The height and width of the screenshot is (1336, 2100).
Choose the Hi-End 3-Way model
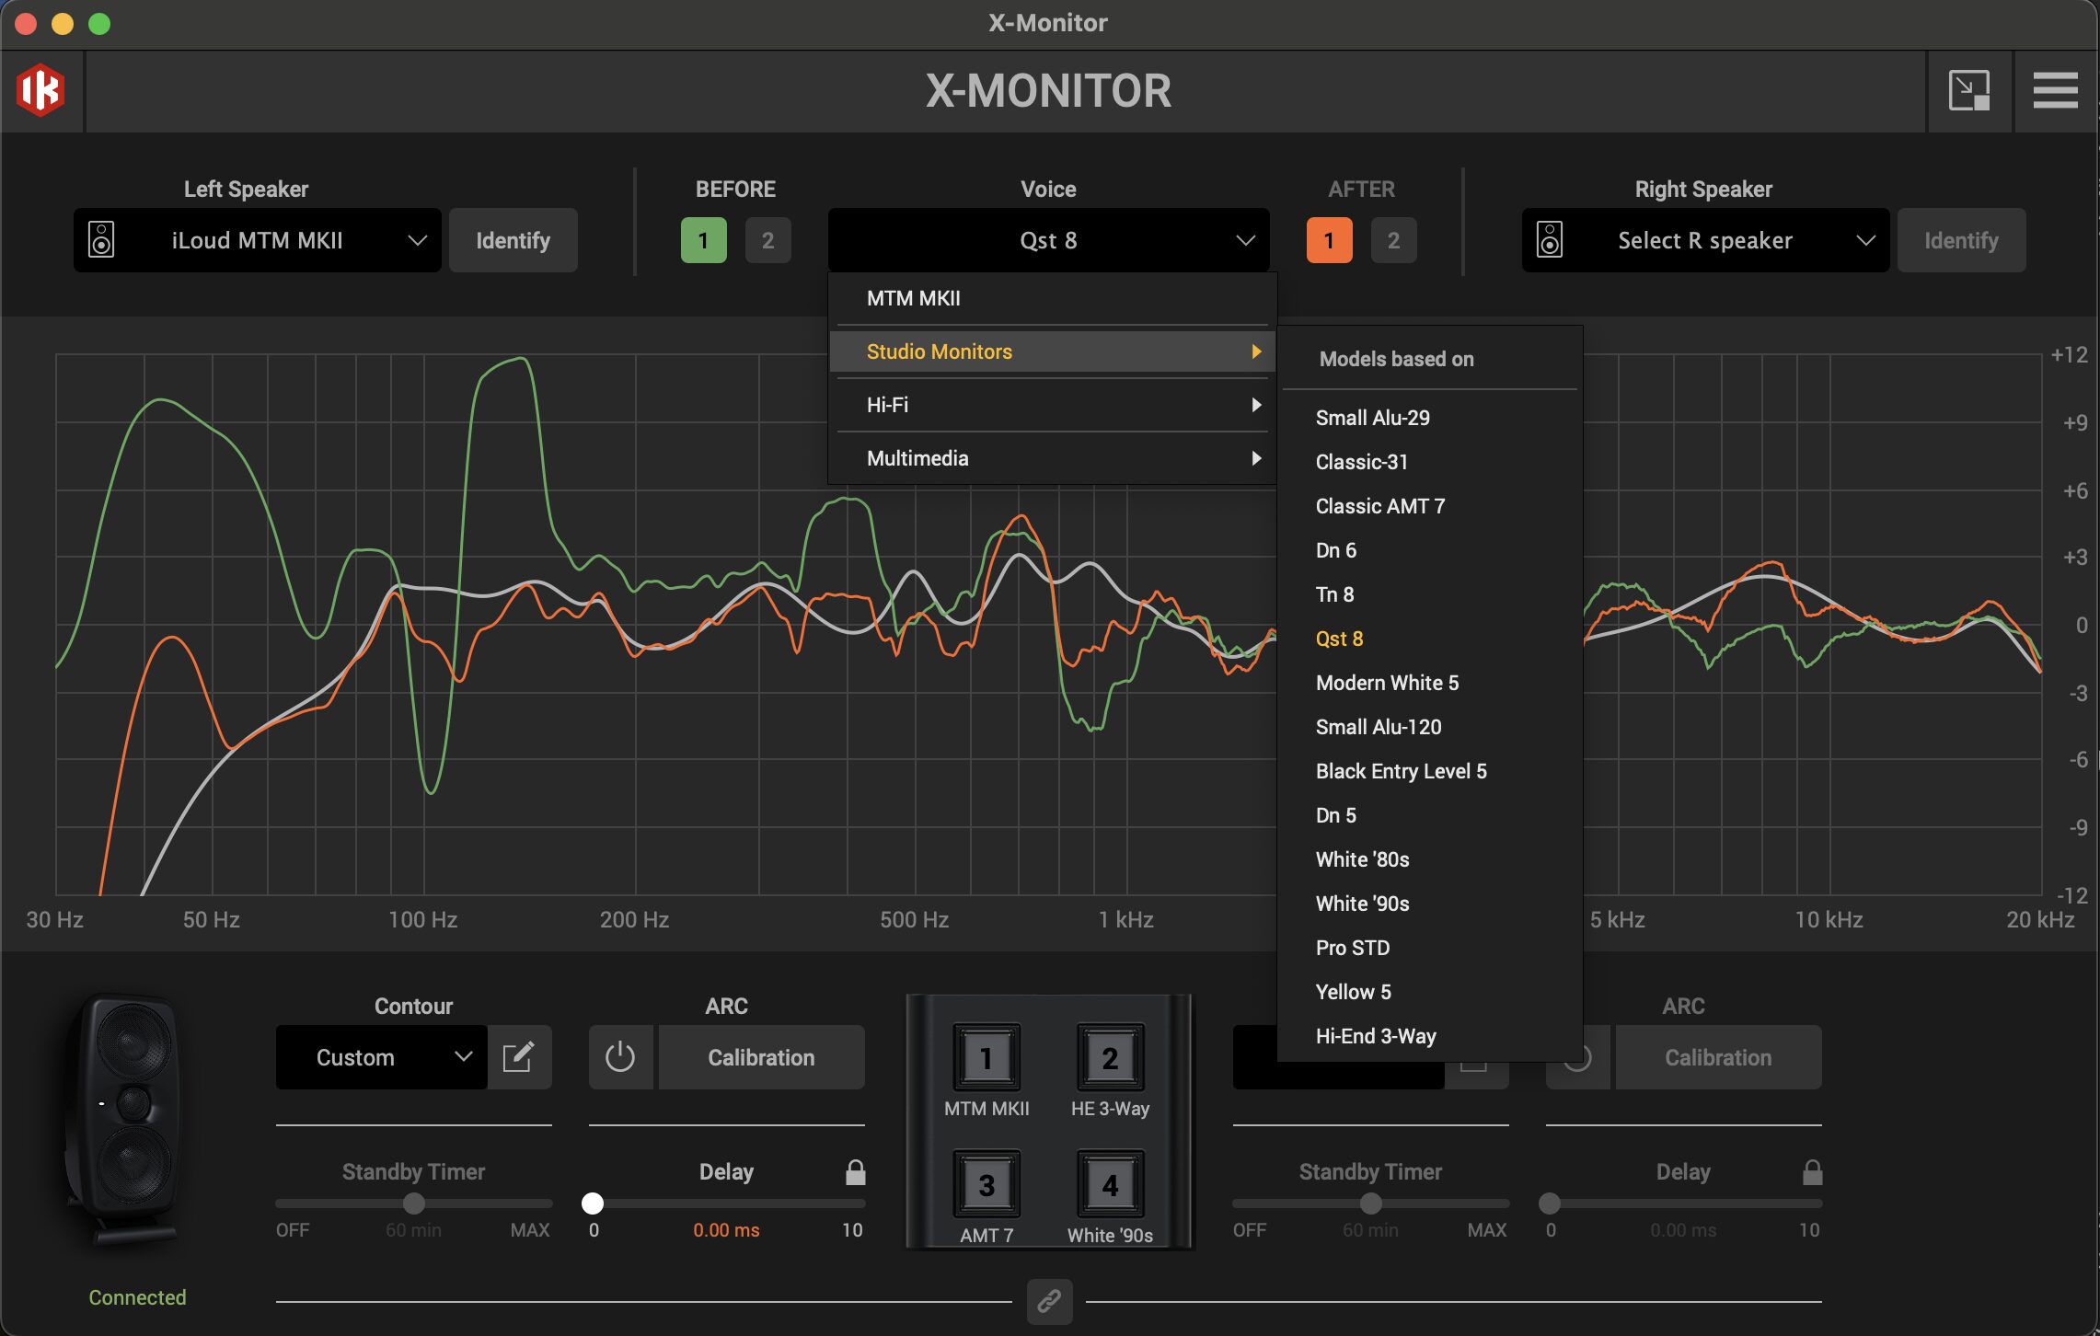1430,1036
